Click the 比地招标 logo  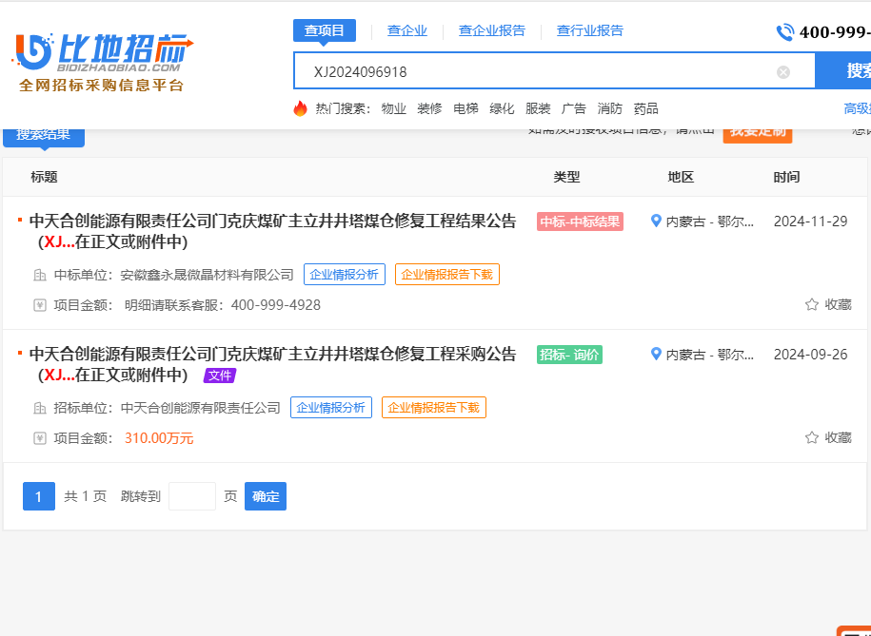click(x=103, y=61)
